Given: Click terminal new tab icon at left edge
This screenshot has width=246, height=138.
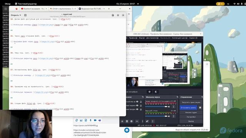Looking at the screenshot, I should 6,9.
